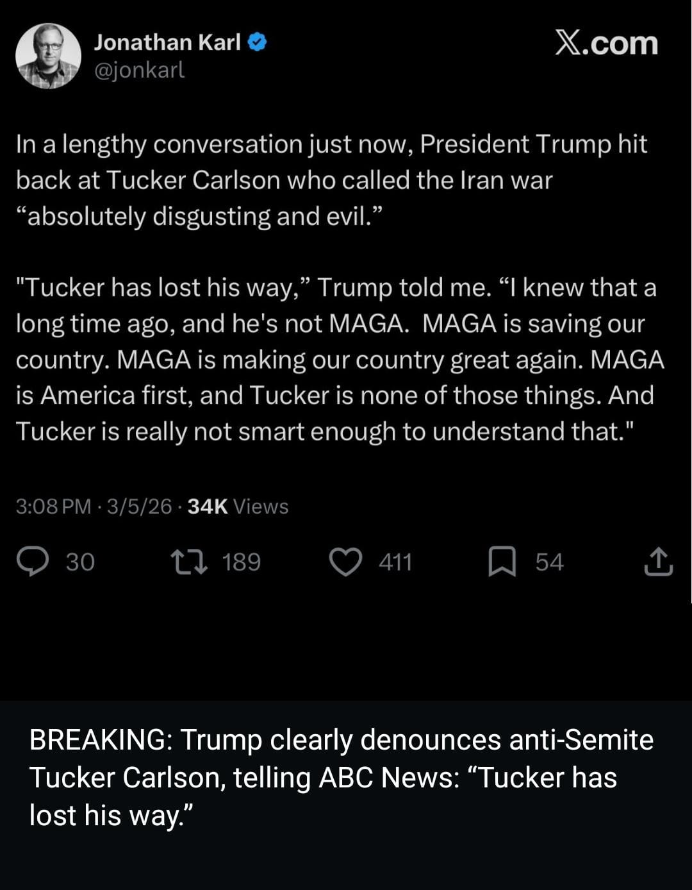Click the share upload icon

tap(658, 562)
